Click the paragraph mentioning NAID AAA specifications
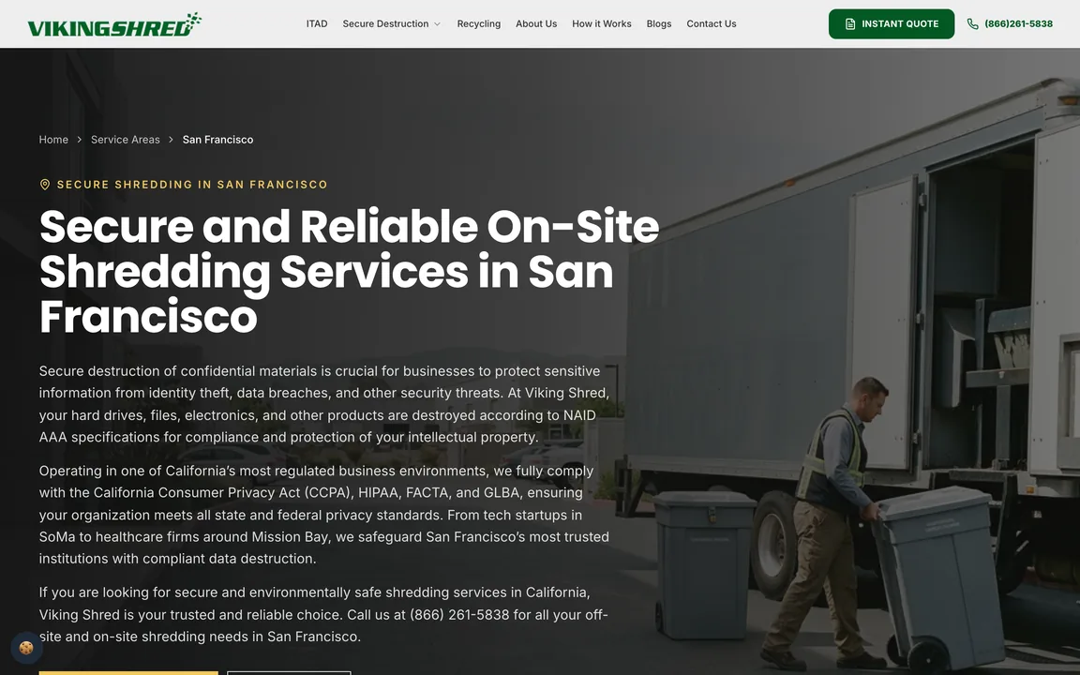1080x675 pixels. (x=324, y=404)
